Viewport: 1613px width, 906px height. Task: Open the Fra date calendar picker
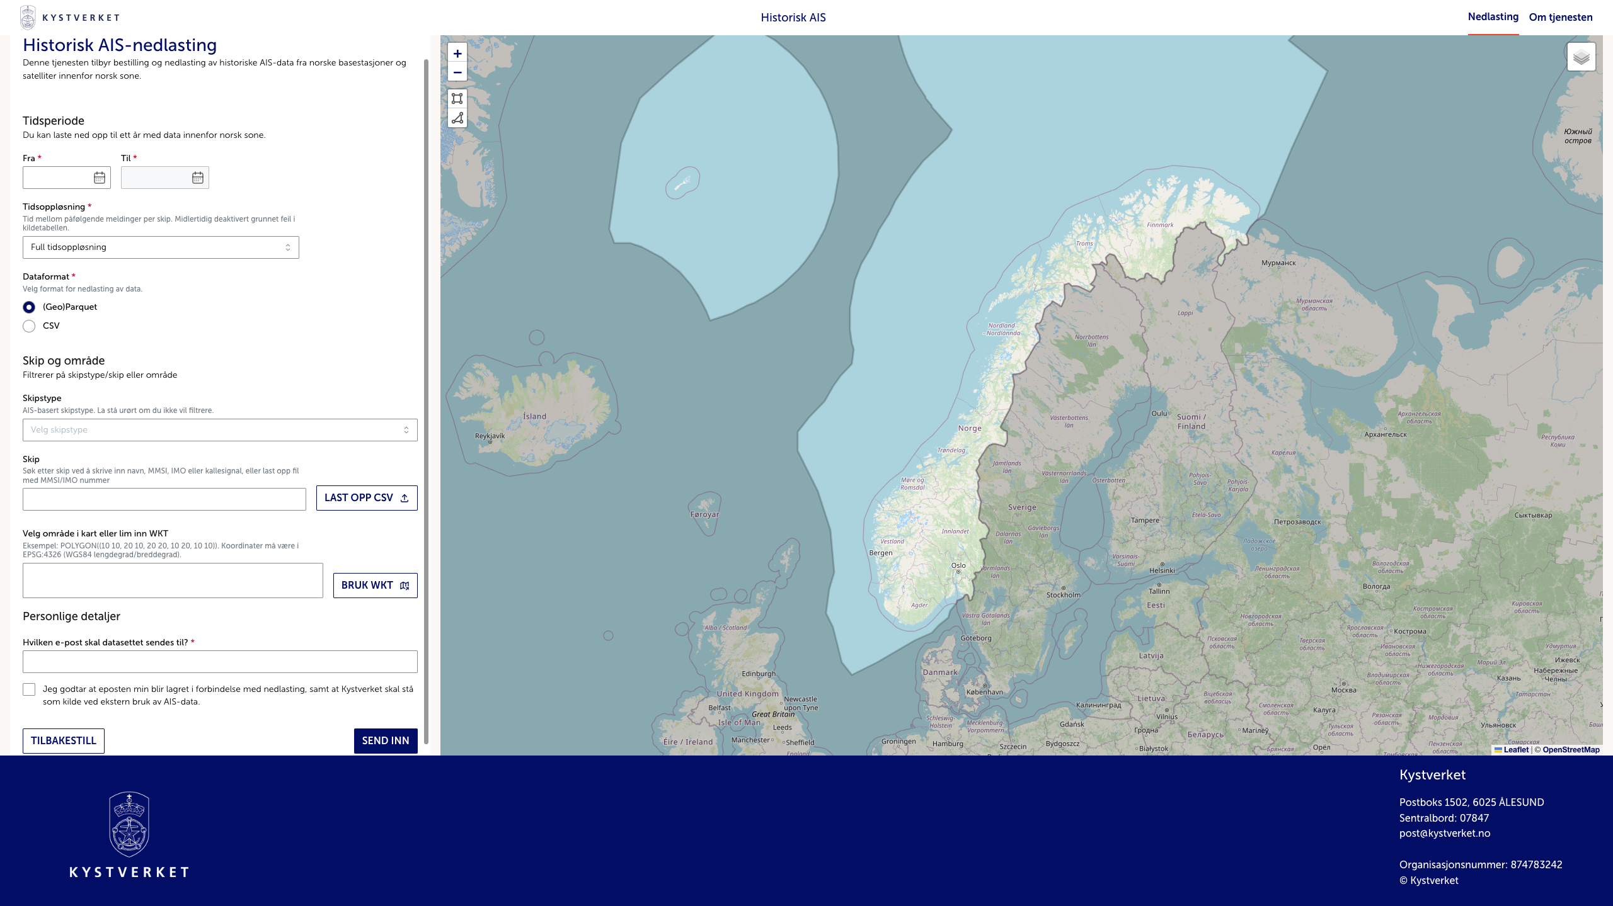[x=100, y=178]
